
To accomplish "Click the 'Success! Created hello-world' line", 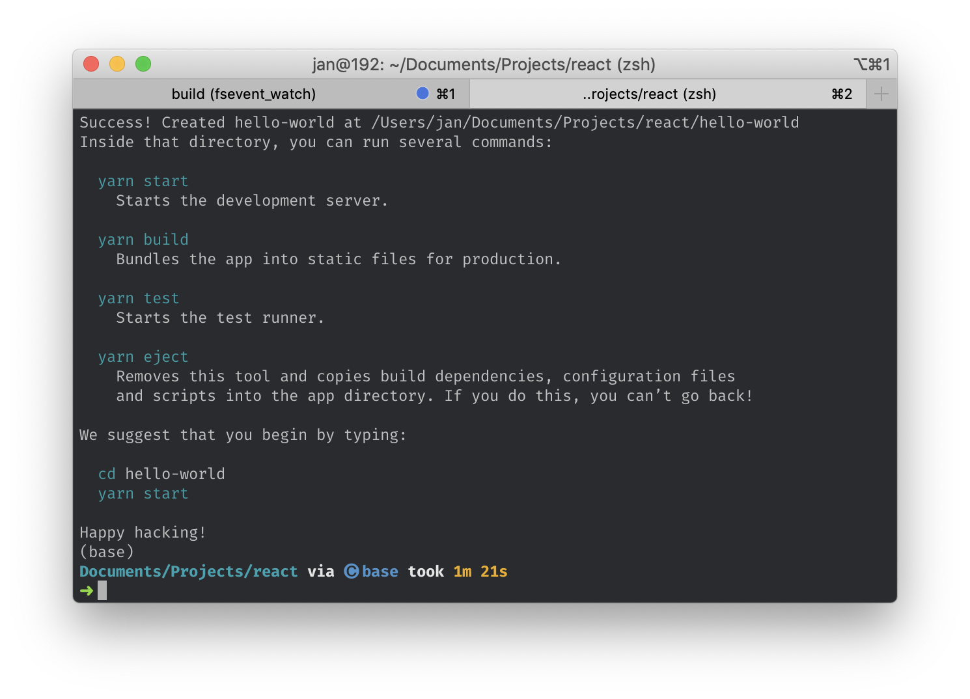I will (x=439, y=122).
